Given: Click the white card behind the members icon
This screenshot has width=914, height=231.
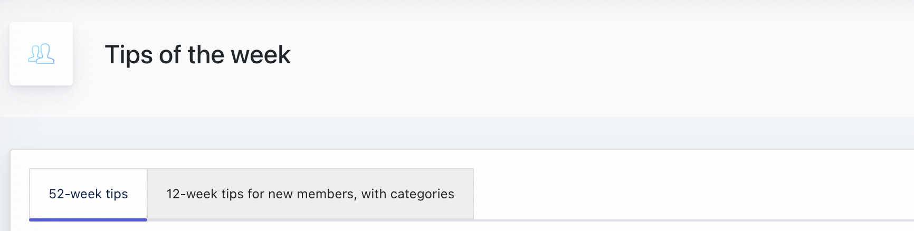Looking at the screenshot, I should click(41, 54).
